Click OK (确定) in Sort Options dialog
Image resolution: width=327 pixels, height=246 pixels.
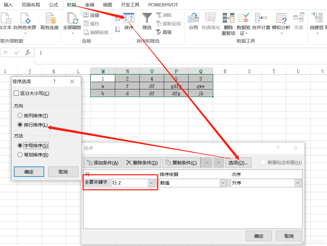click(x=29, y=172)
